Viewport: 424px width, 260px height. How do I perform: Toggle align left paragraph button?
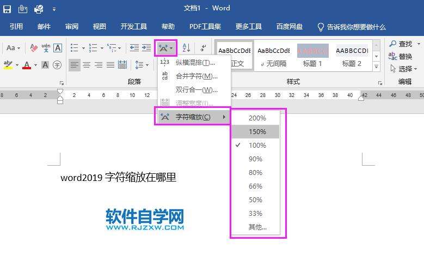(x=75, y=65)
